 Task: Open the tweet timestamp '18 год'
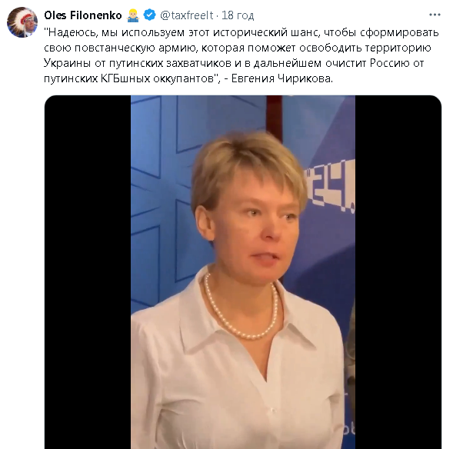click(238, 15)
